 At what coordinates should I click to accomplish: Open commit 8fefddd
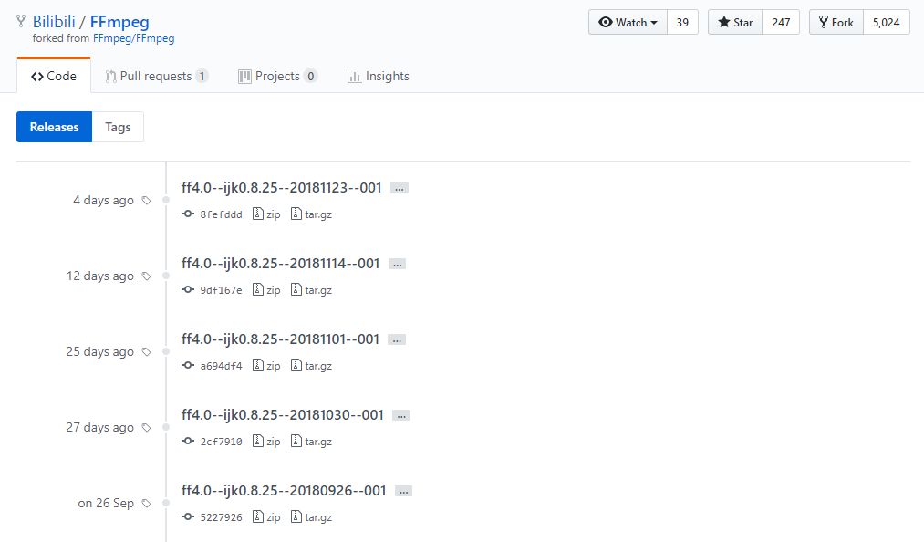point(221,214)
